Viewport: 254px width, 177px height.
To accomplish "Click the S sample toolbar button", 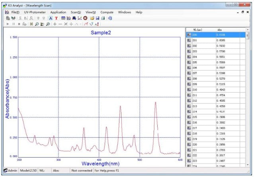I will click(x=20, y=18).
